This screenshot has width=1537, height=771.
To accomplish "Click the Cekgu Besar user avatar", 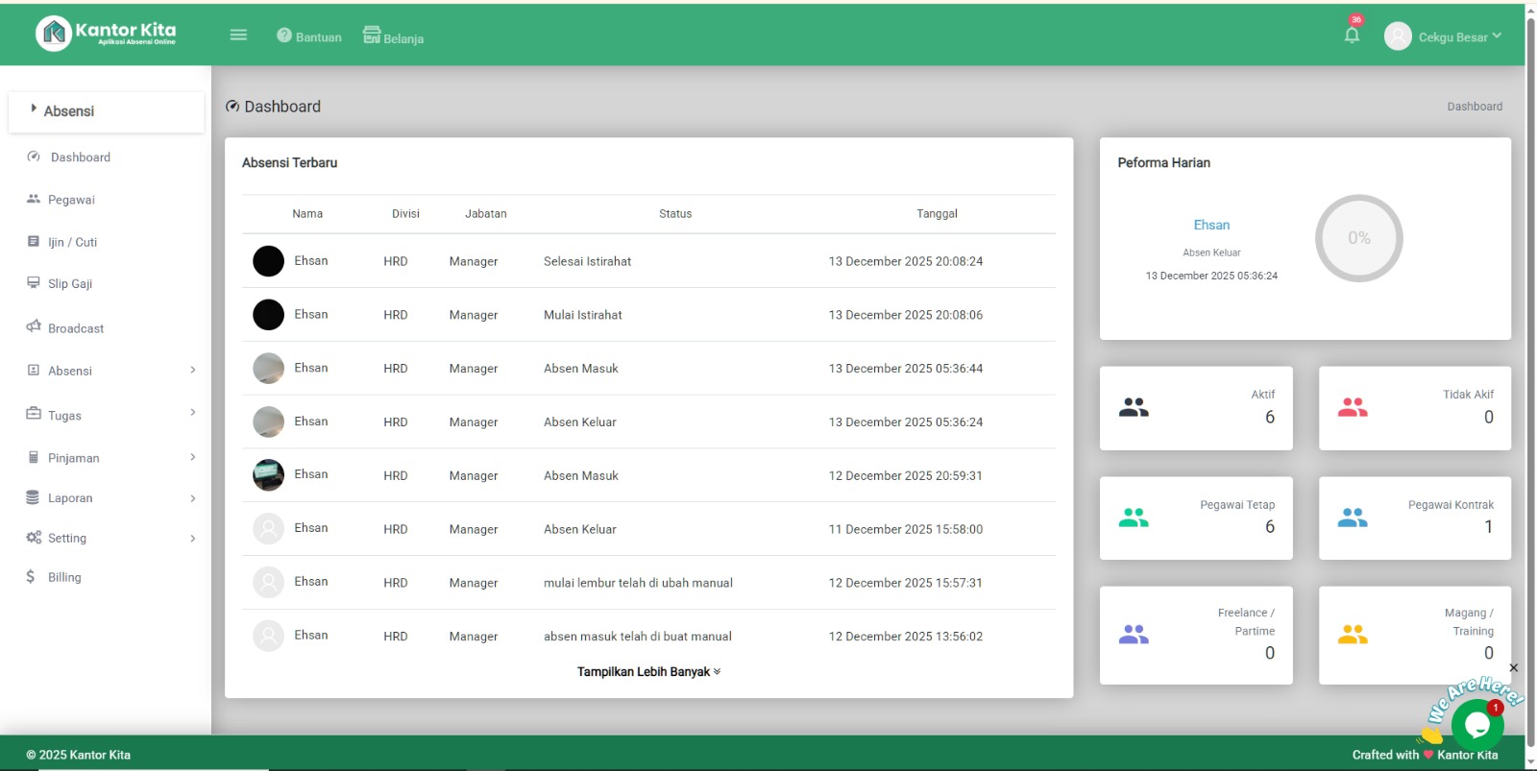I will (x=1398, y=36).
